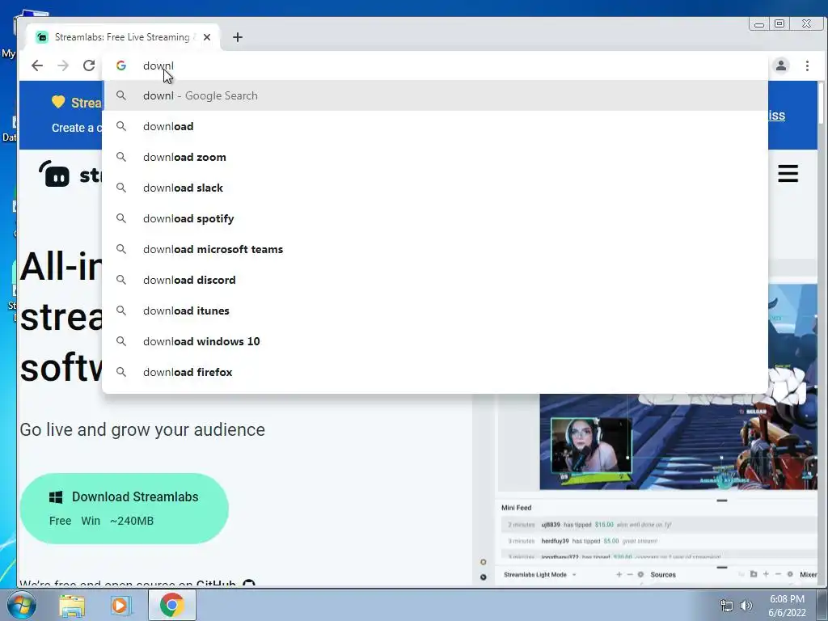Image resolution: width=828 pixels, height=621 pixels.
Task: Click the browser forward arrow
Action: click(x=63, y=65)
